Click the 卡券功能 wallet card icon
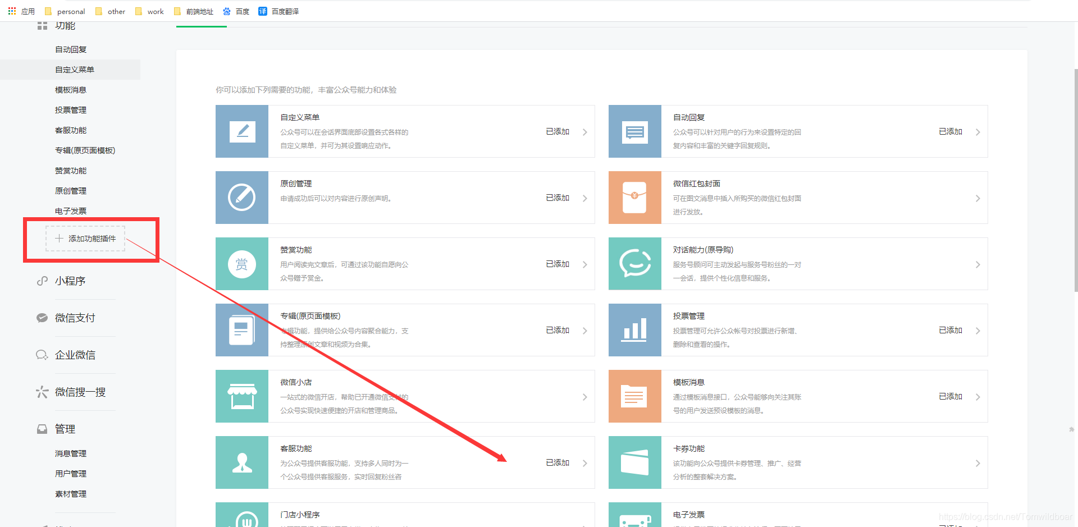 635,462
